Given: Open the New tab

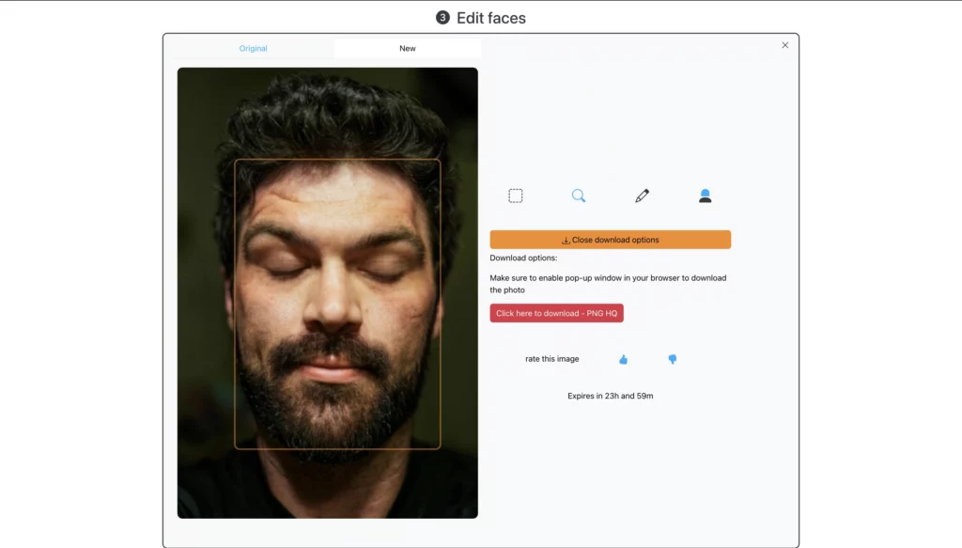Looking at the screenshot, I should pyautogui.click(x=407, y=47).
